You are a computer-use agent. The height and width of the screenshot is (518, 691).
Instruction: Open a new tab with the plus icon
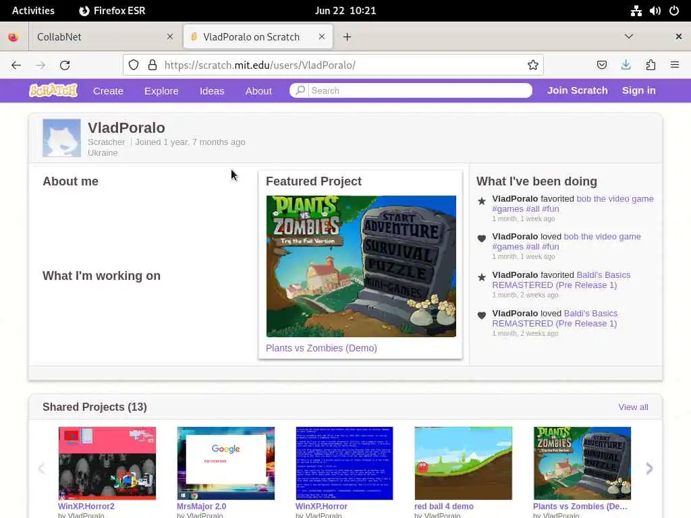tap(348, 37)
